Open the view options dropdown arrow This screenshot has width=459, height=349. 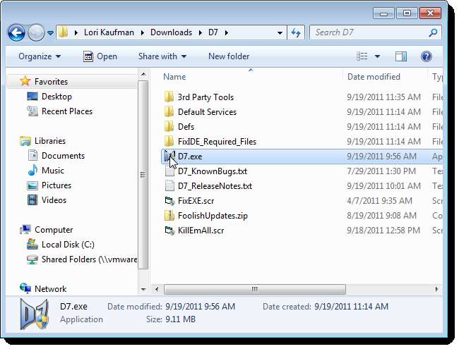tap(377, 56)
